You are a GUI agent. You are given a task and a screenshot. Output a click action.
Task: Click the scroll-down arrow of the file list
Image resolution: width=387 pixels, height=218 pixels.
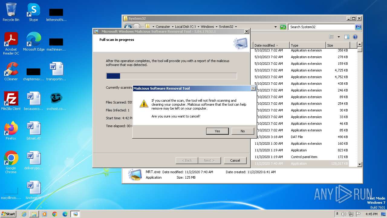(359, 164)
